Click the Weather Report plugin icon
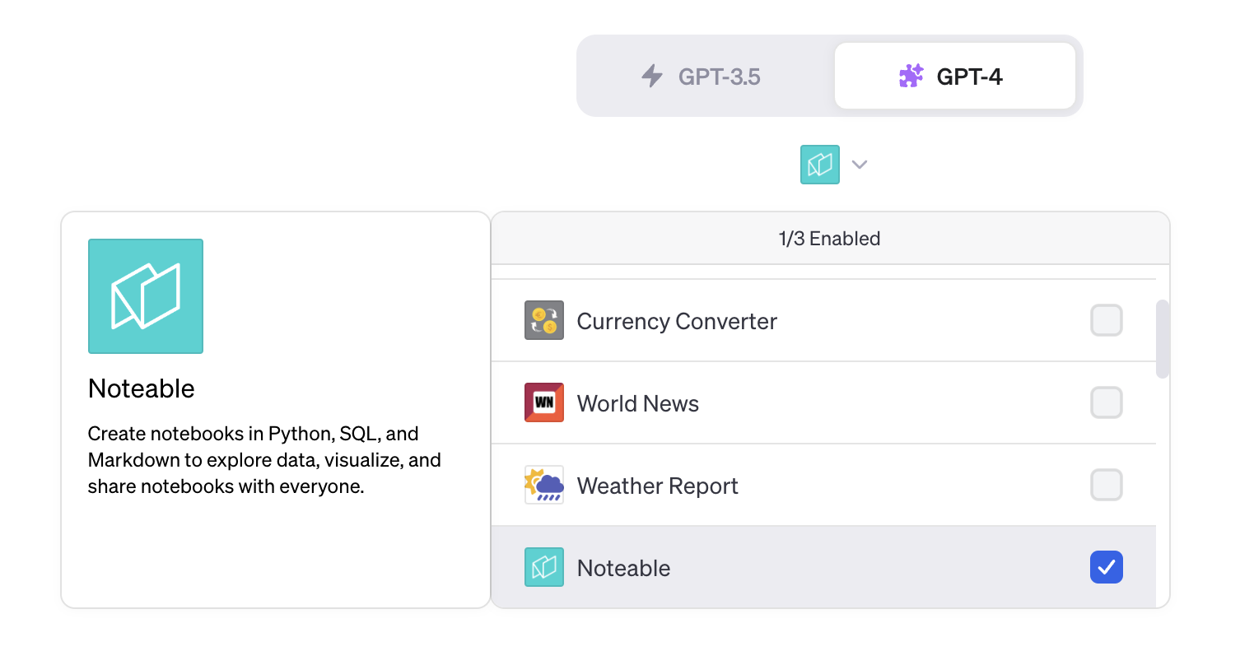The width and height of the screenshot is (1240, 665). (544, 485)
